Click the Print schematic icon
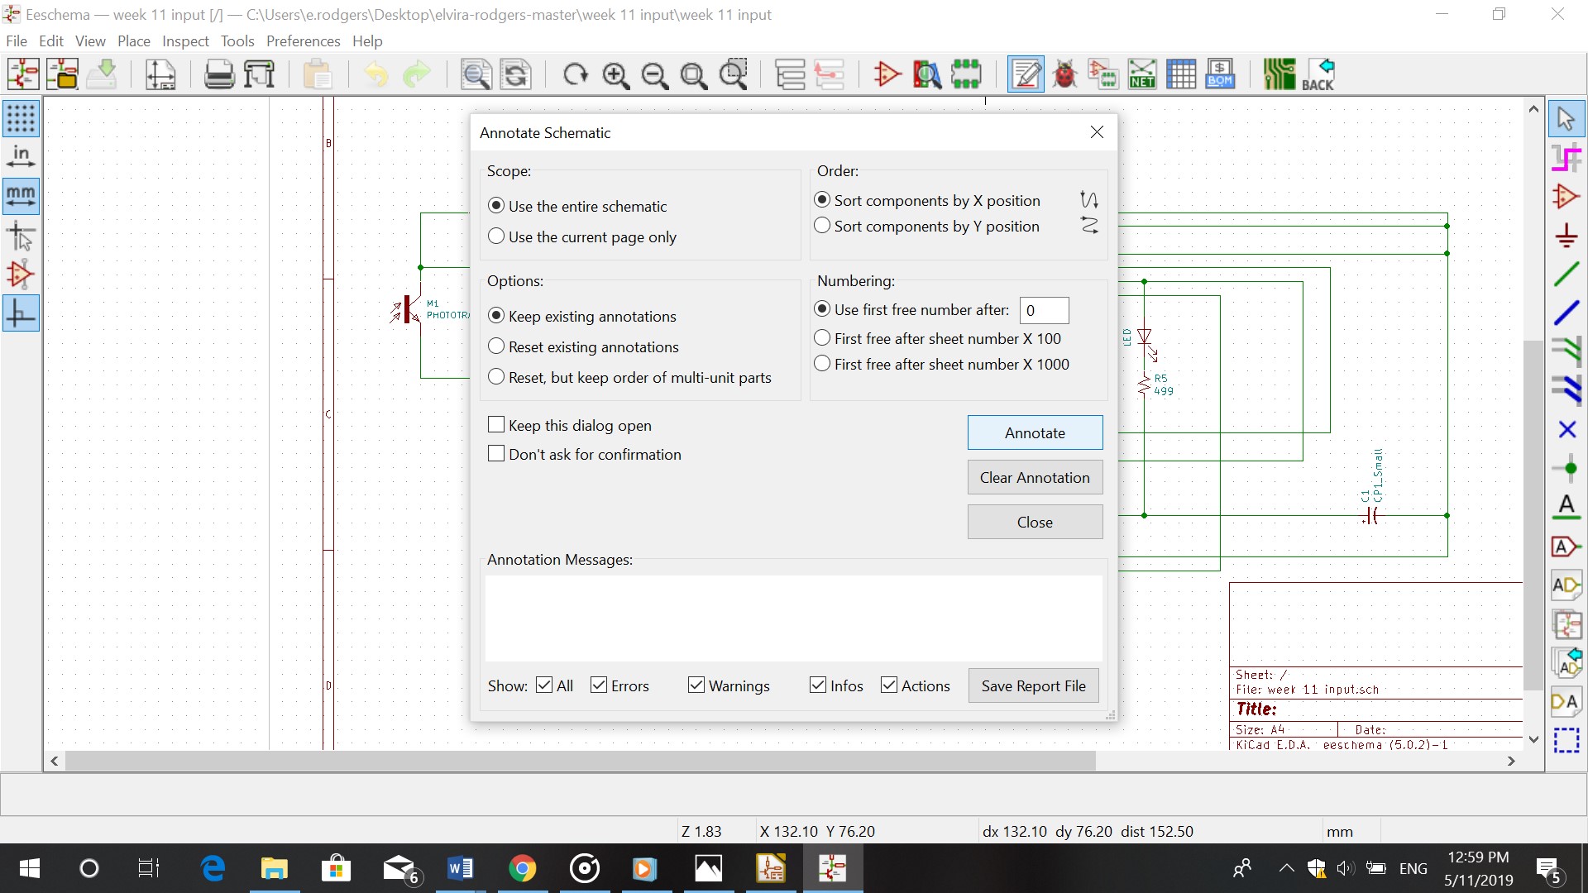This screenshot has height=893, width=1588. [x=219, y=74]
